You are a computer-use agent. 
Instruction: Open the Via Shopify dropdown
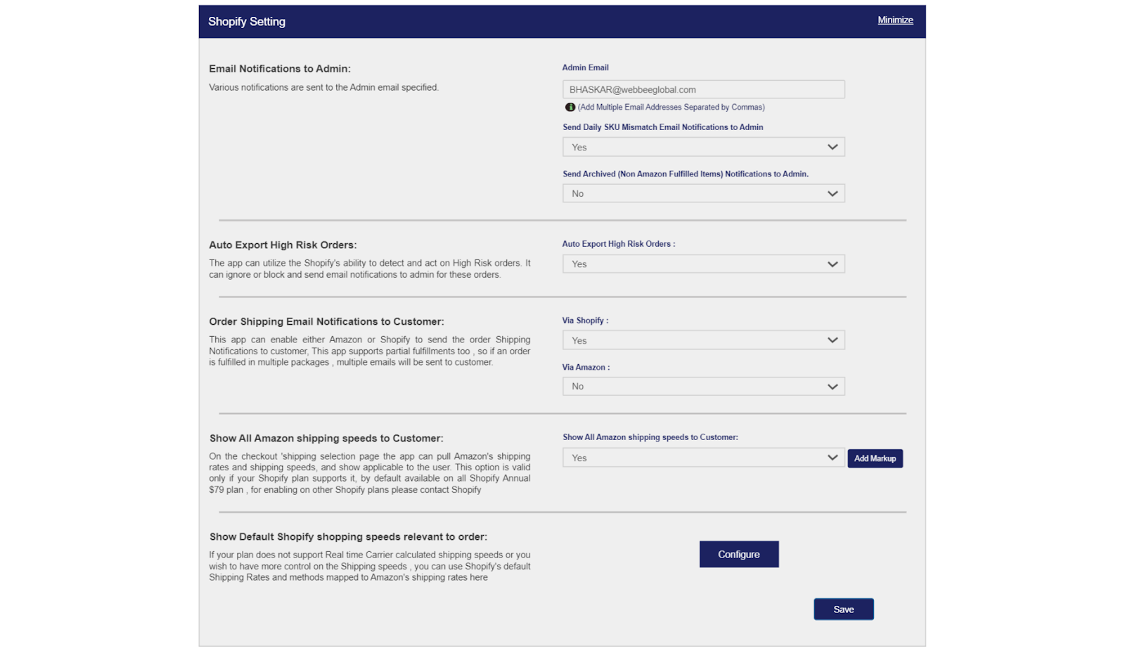[703, 340]
